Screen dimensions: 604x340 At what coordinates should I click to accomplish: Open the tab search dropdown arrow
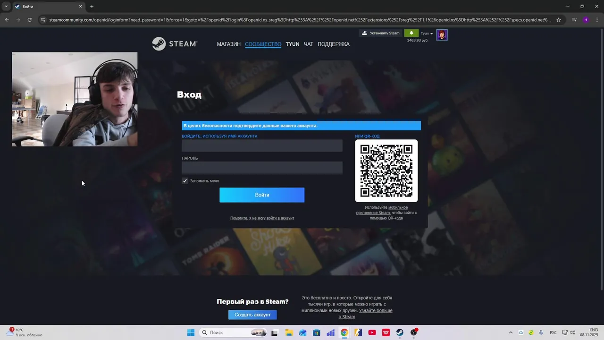click(6, 7)
